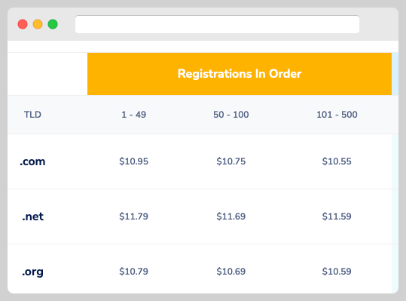Screen dimensions: 406x301
Task: Select the $10.55 .com price
Action: (337, 161)
